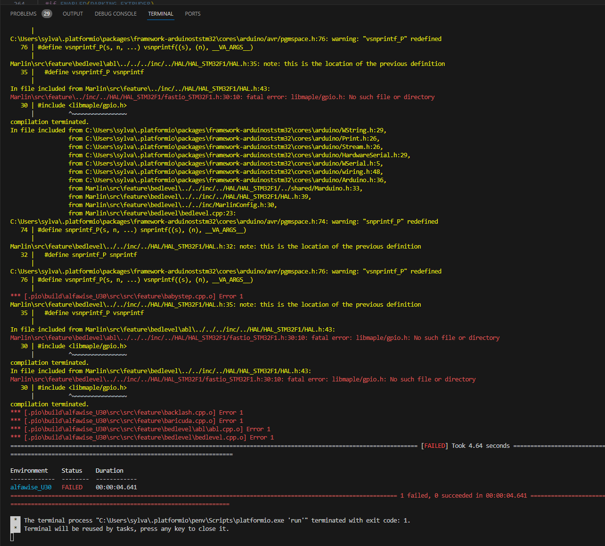605x546 pixels.
Task: Click the "[FAILED] Took 4.64 seconds" text
Action: click(x=465, y=446)
